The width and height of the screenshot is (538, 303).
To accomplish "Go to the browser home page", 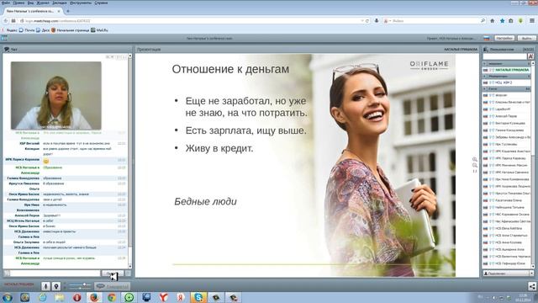I will coord(493,21).
